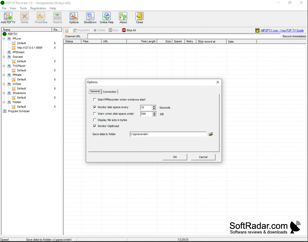The width and height of the screenshot is (308, 242).
Task: Collapse the Streamone tree node
Action: point(3,93)
